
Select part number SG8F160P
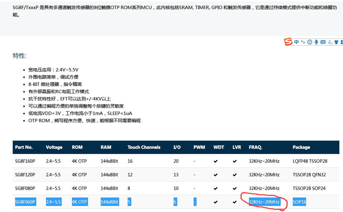[x=25, y=161]
